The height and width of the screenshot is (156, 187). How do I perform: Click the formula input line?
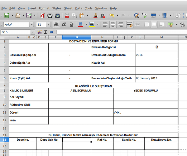[x=122, y=32]
